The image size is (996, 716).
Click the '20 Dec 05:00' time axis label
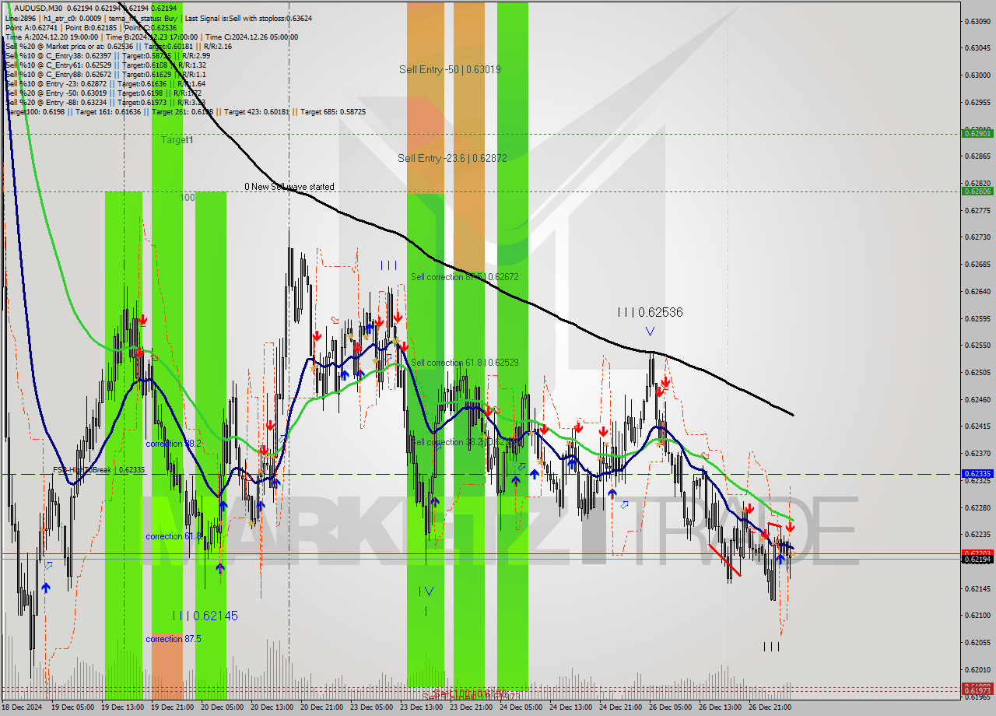[x=223, y=707]
